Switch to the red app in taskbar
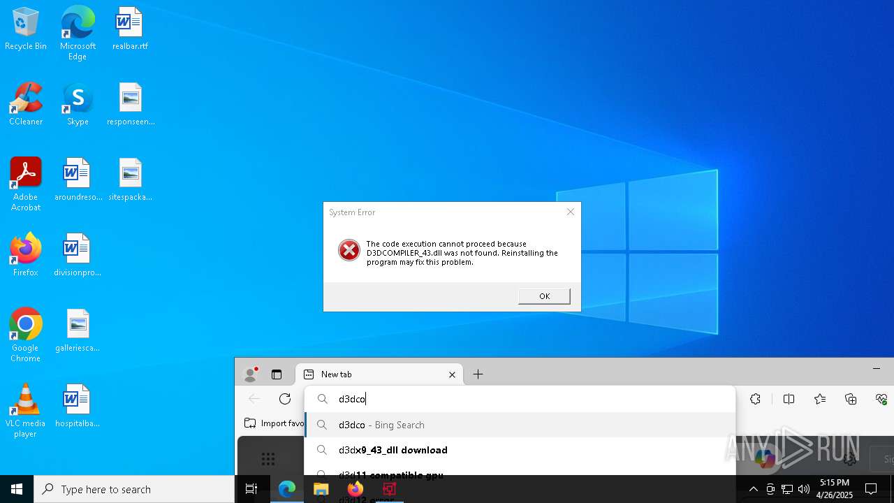Screen dimensions: 894x503 click(389, 489)
